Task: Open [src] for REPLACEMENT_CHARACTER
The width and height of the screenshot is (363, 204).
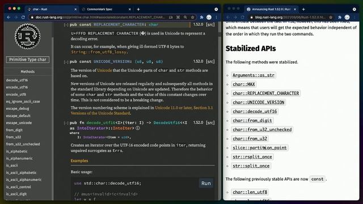Action: (210, 24)
